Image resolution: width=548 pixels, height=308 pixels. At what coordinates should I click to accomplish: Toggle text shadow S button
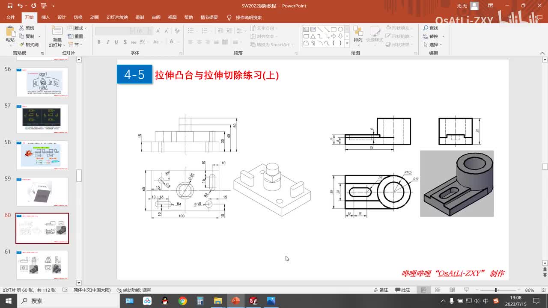click(125, 42)
